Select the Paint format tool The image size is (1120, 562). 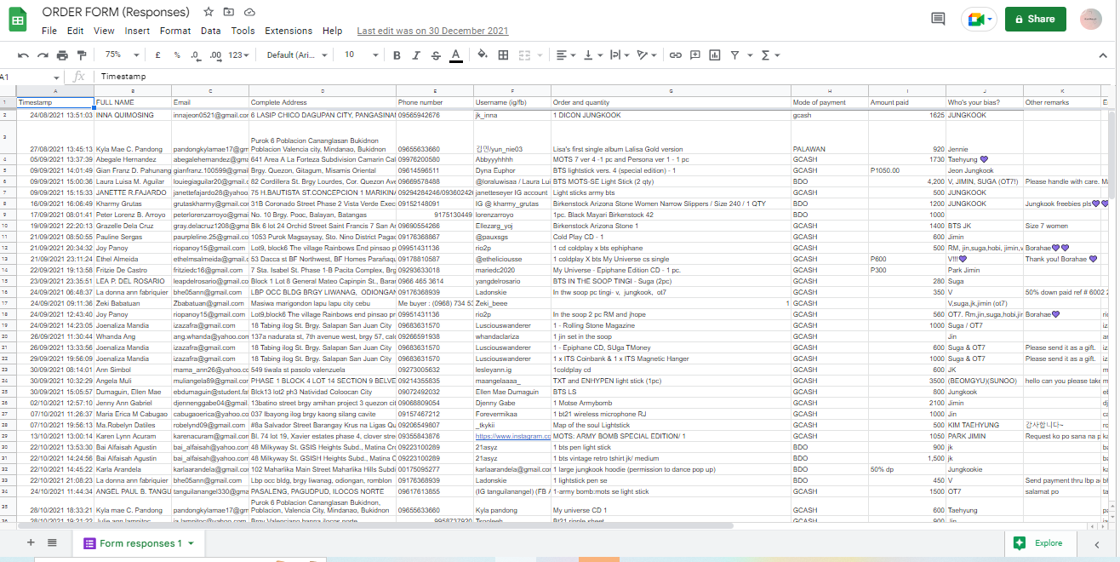pyautogui.click(x=82, y=55)
